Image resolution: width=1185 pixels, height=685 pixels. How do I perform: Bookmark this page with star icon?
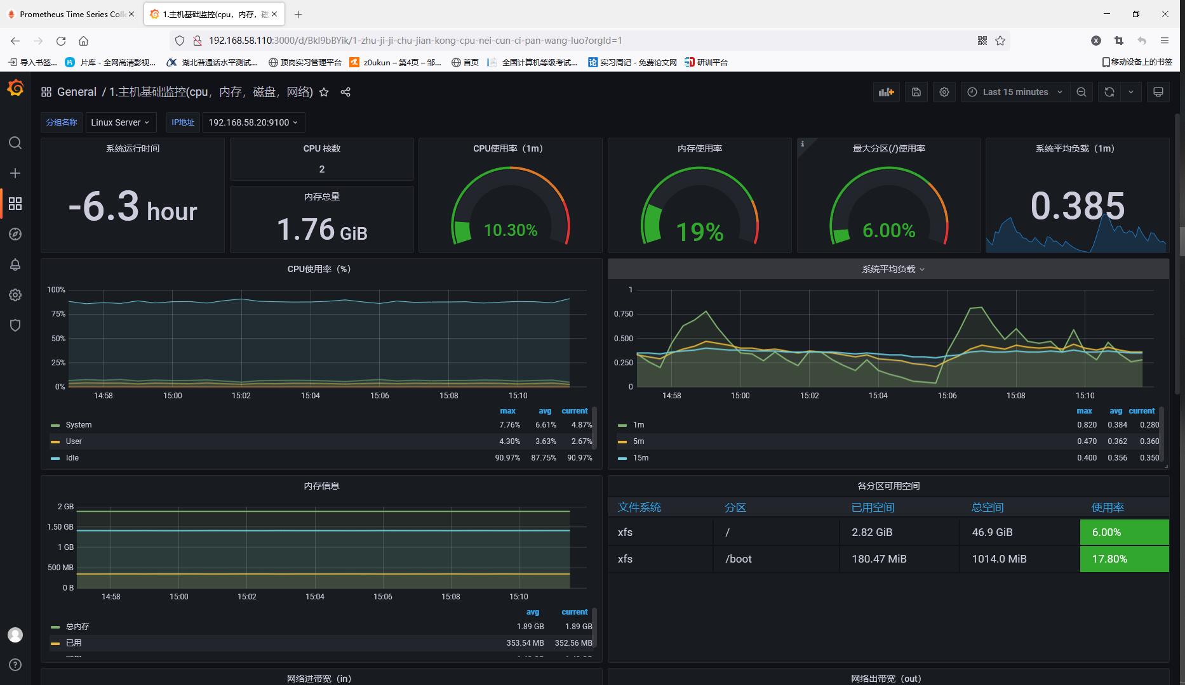click(1001, 41)
